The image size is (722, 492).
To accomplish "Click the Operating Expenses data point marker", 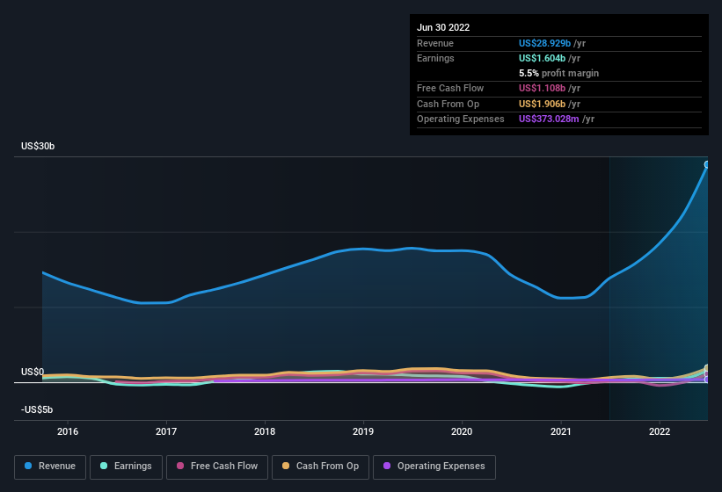I will tap(707, 380).
